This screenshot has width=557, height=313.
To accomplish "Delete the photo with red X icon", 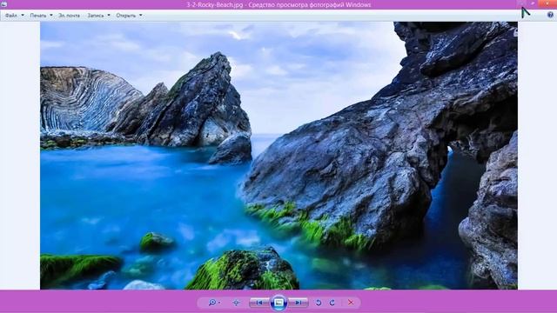I will [351, 303].
